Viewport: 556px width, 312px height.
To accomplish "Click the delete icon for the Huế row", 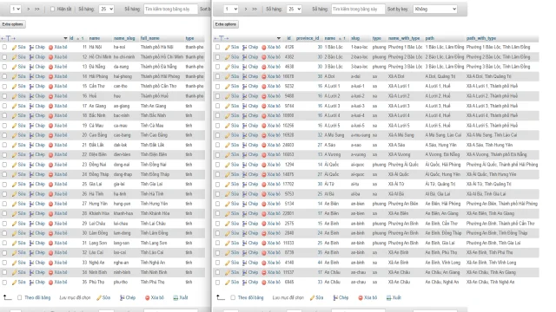I will (50, 96).
